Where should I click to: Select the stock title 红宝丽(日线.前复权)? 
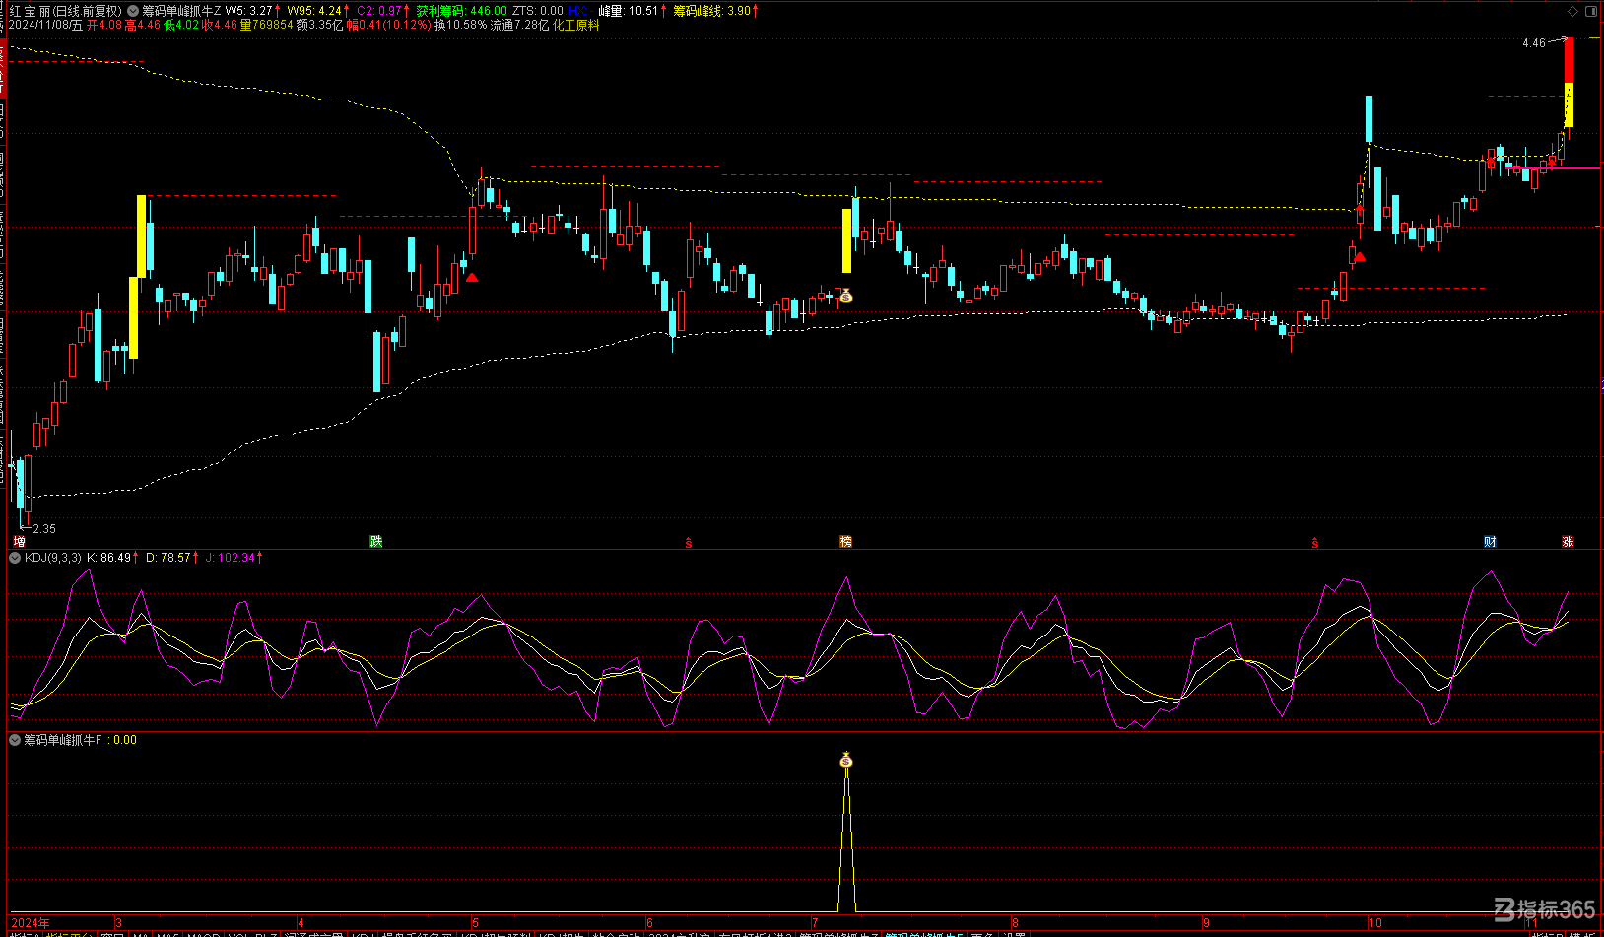[x=65, y=11]
